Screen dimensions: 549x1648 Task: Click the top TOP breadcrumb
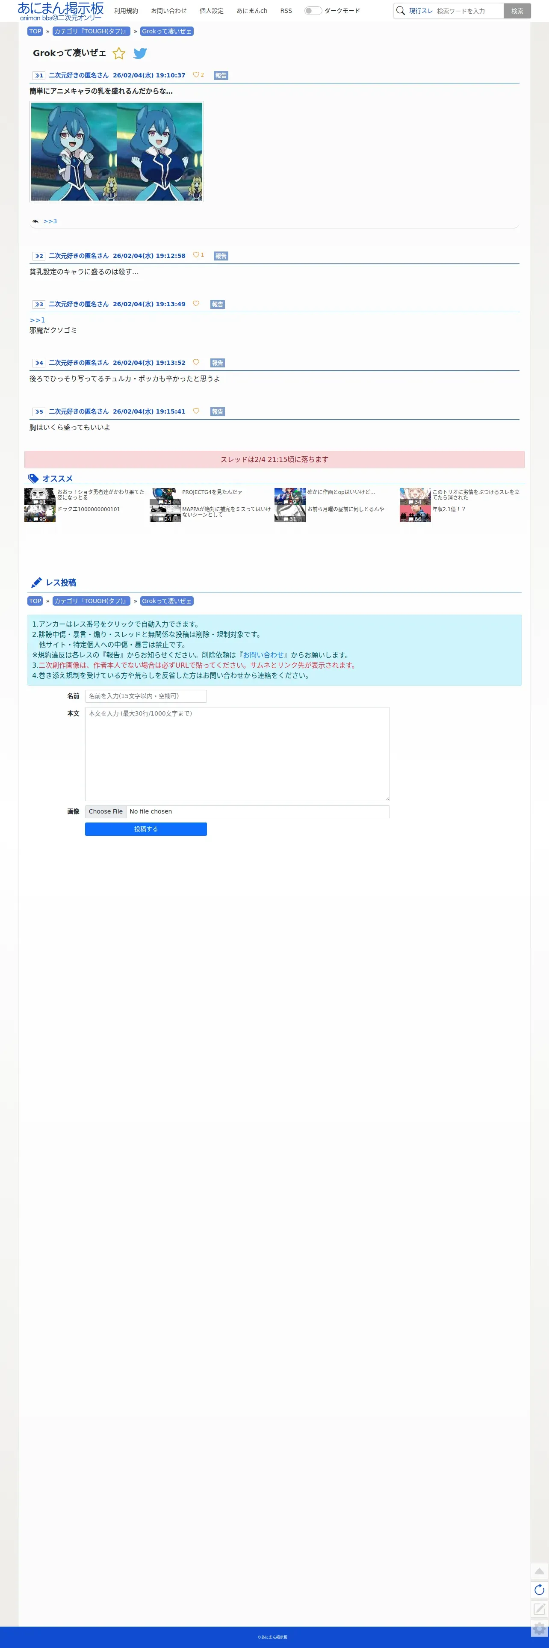pyautogui.click(x=35, y=31)
